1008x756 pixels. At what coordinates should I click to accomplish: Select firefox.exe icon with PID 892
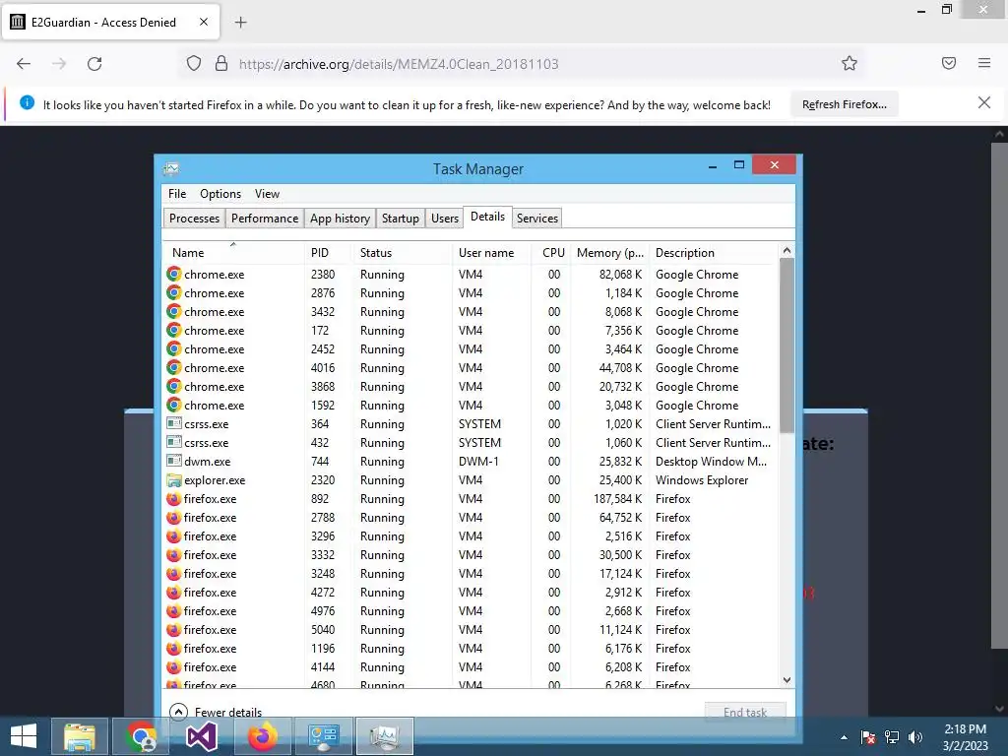point(173,499)
